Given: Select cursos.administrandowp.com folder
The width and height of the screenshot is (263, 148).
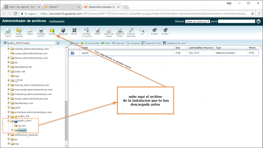Looking at the screenshot, I should (31, 54).
